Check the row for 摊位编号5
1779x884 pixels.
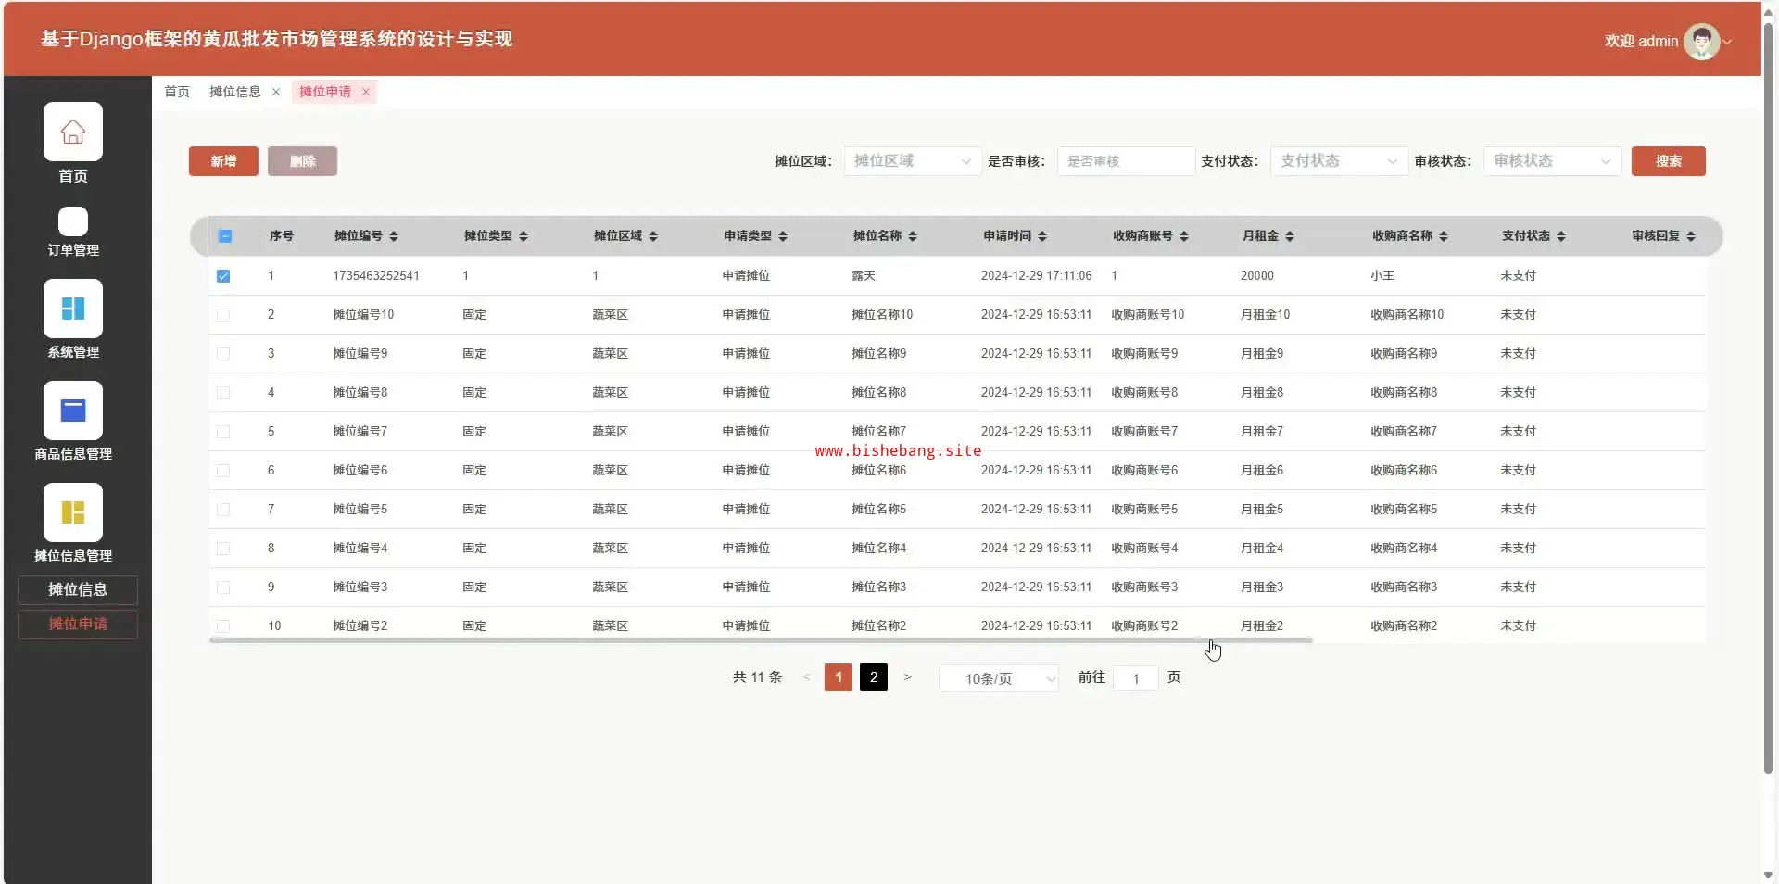click(223, 510)
